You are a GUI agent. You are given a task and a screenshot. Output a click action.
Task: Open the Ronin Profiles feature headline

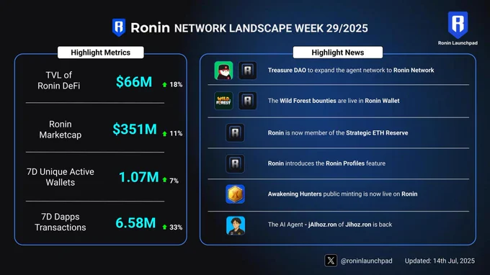coord(326,163)
